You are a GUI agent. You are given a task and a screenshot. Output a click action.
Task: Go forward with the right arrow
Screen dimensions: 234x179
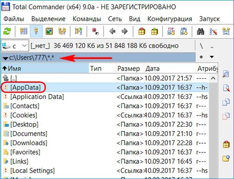point(125,31)
